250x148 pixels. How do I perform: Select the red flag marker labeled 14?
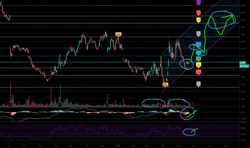pos(198,72)
